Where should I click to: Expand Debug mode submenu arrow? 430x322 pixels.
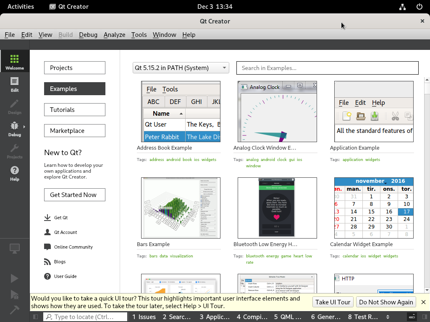tap(24, 127)
